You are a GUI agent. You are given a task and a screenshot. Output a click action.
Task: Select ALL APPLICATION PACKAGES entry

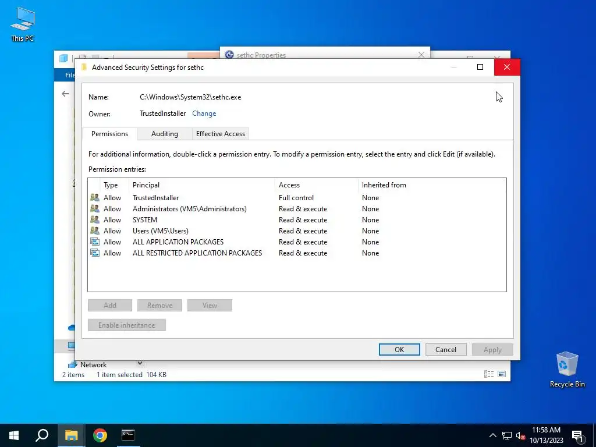[297, 242]
